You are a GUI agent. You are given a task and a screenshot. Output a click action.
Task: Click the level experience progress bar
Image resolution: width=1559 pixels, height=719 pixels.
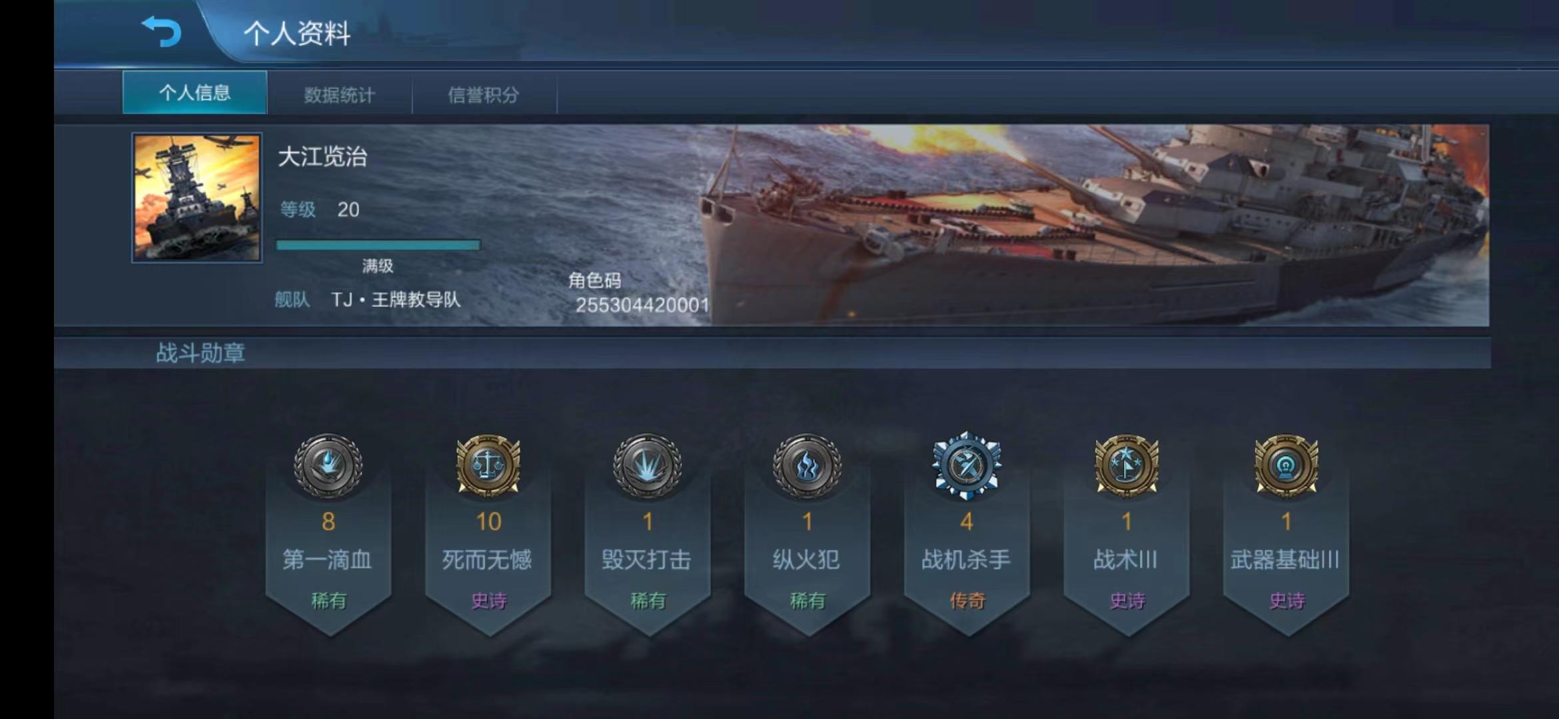(378, 245)
